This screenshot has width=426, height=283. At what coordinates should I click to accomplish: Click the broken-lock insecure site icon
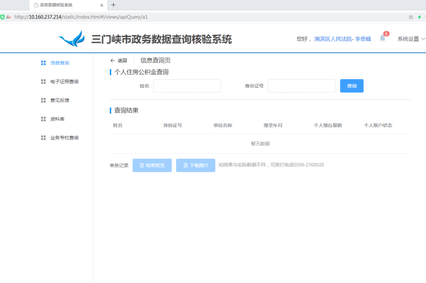[x=9, y=17]
